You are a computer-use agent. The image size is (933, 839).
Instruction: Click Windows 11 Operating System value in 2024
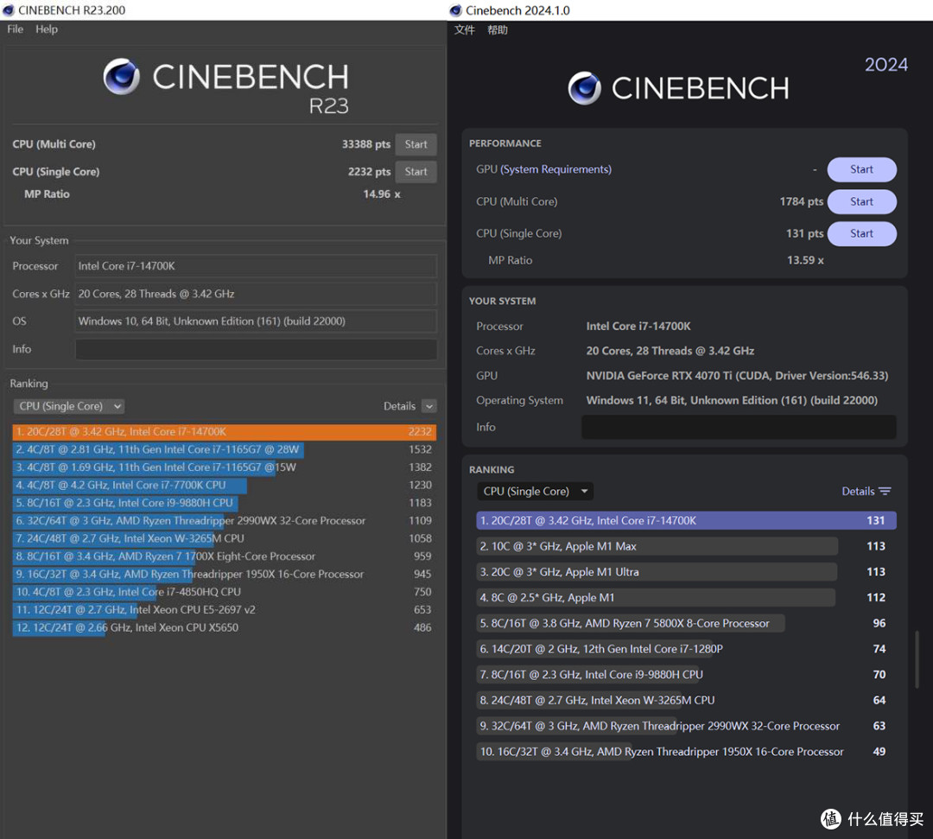click(x=732, y=400)
